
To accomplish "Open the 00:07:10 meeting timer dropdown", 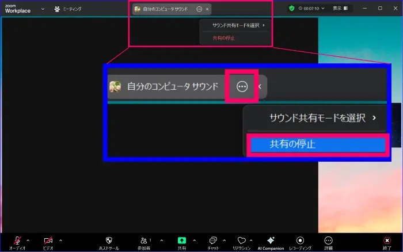I will [311, 9].
